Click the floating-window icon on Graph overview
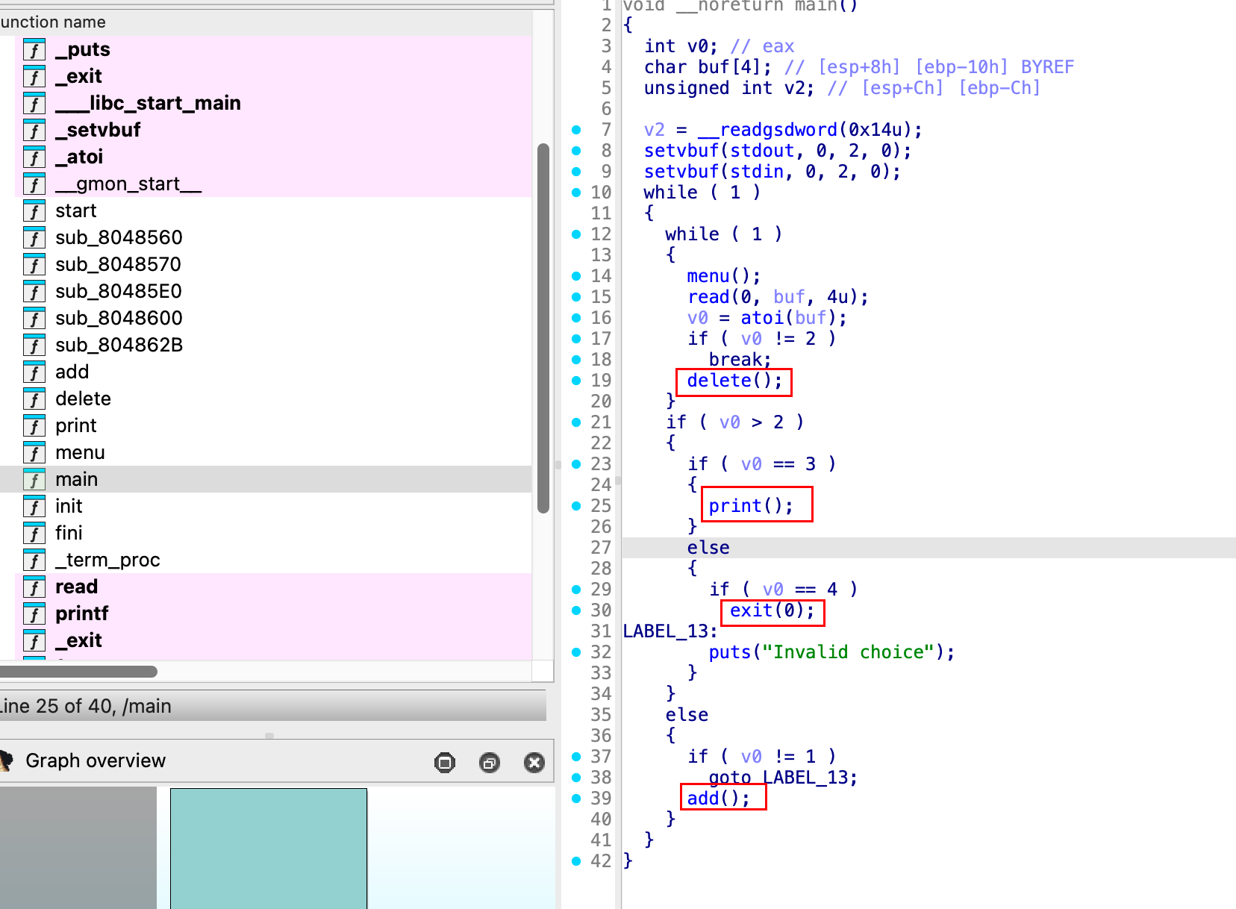Screen dimensions: 1236x909 pyautogui.click(x=490, y=762)
